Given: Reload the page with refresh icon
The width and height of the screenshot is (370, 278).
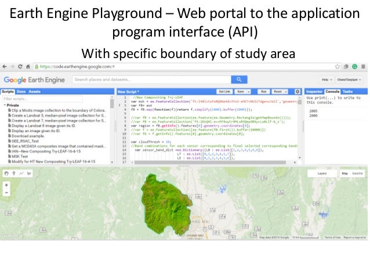Looking at the screenshot, I should 20,67.
